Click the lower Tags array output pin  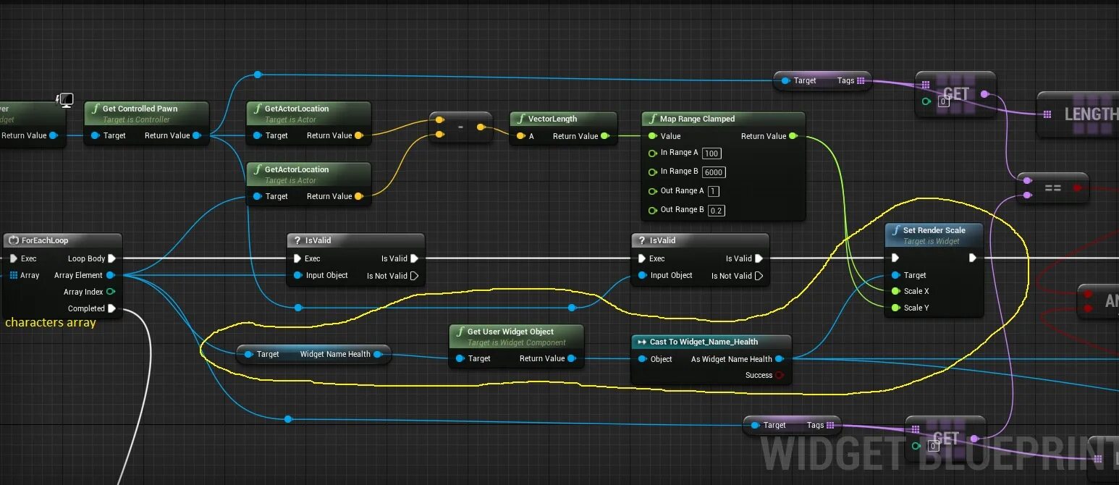click(x=830, y=425)
